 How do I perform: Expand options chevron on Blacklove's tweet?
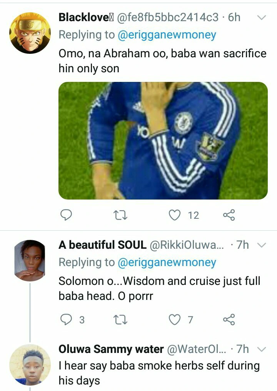coord(261,18)
